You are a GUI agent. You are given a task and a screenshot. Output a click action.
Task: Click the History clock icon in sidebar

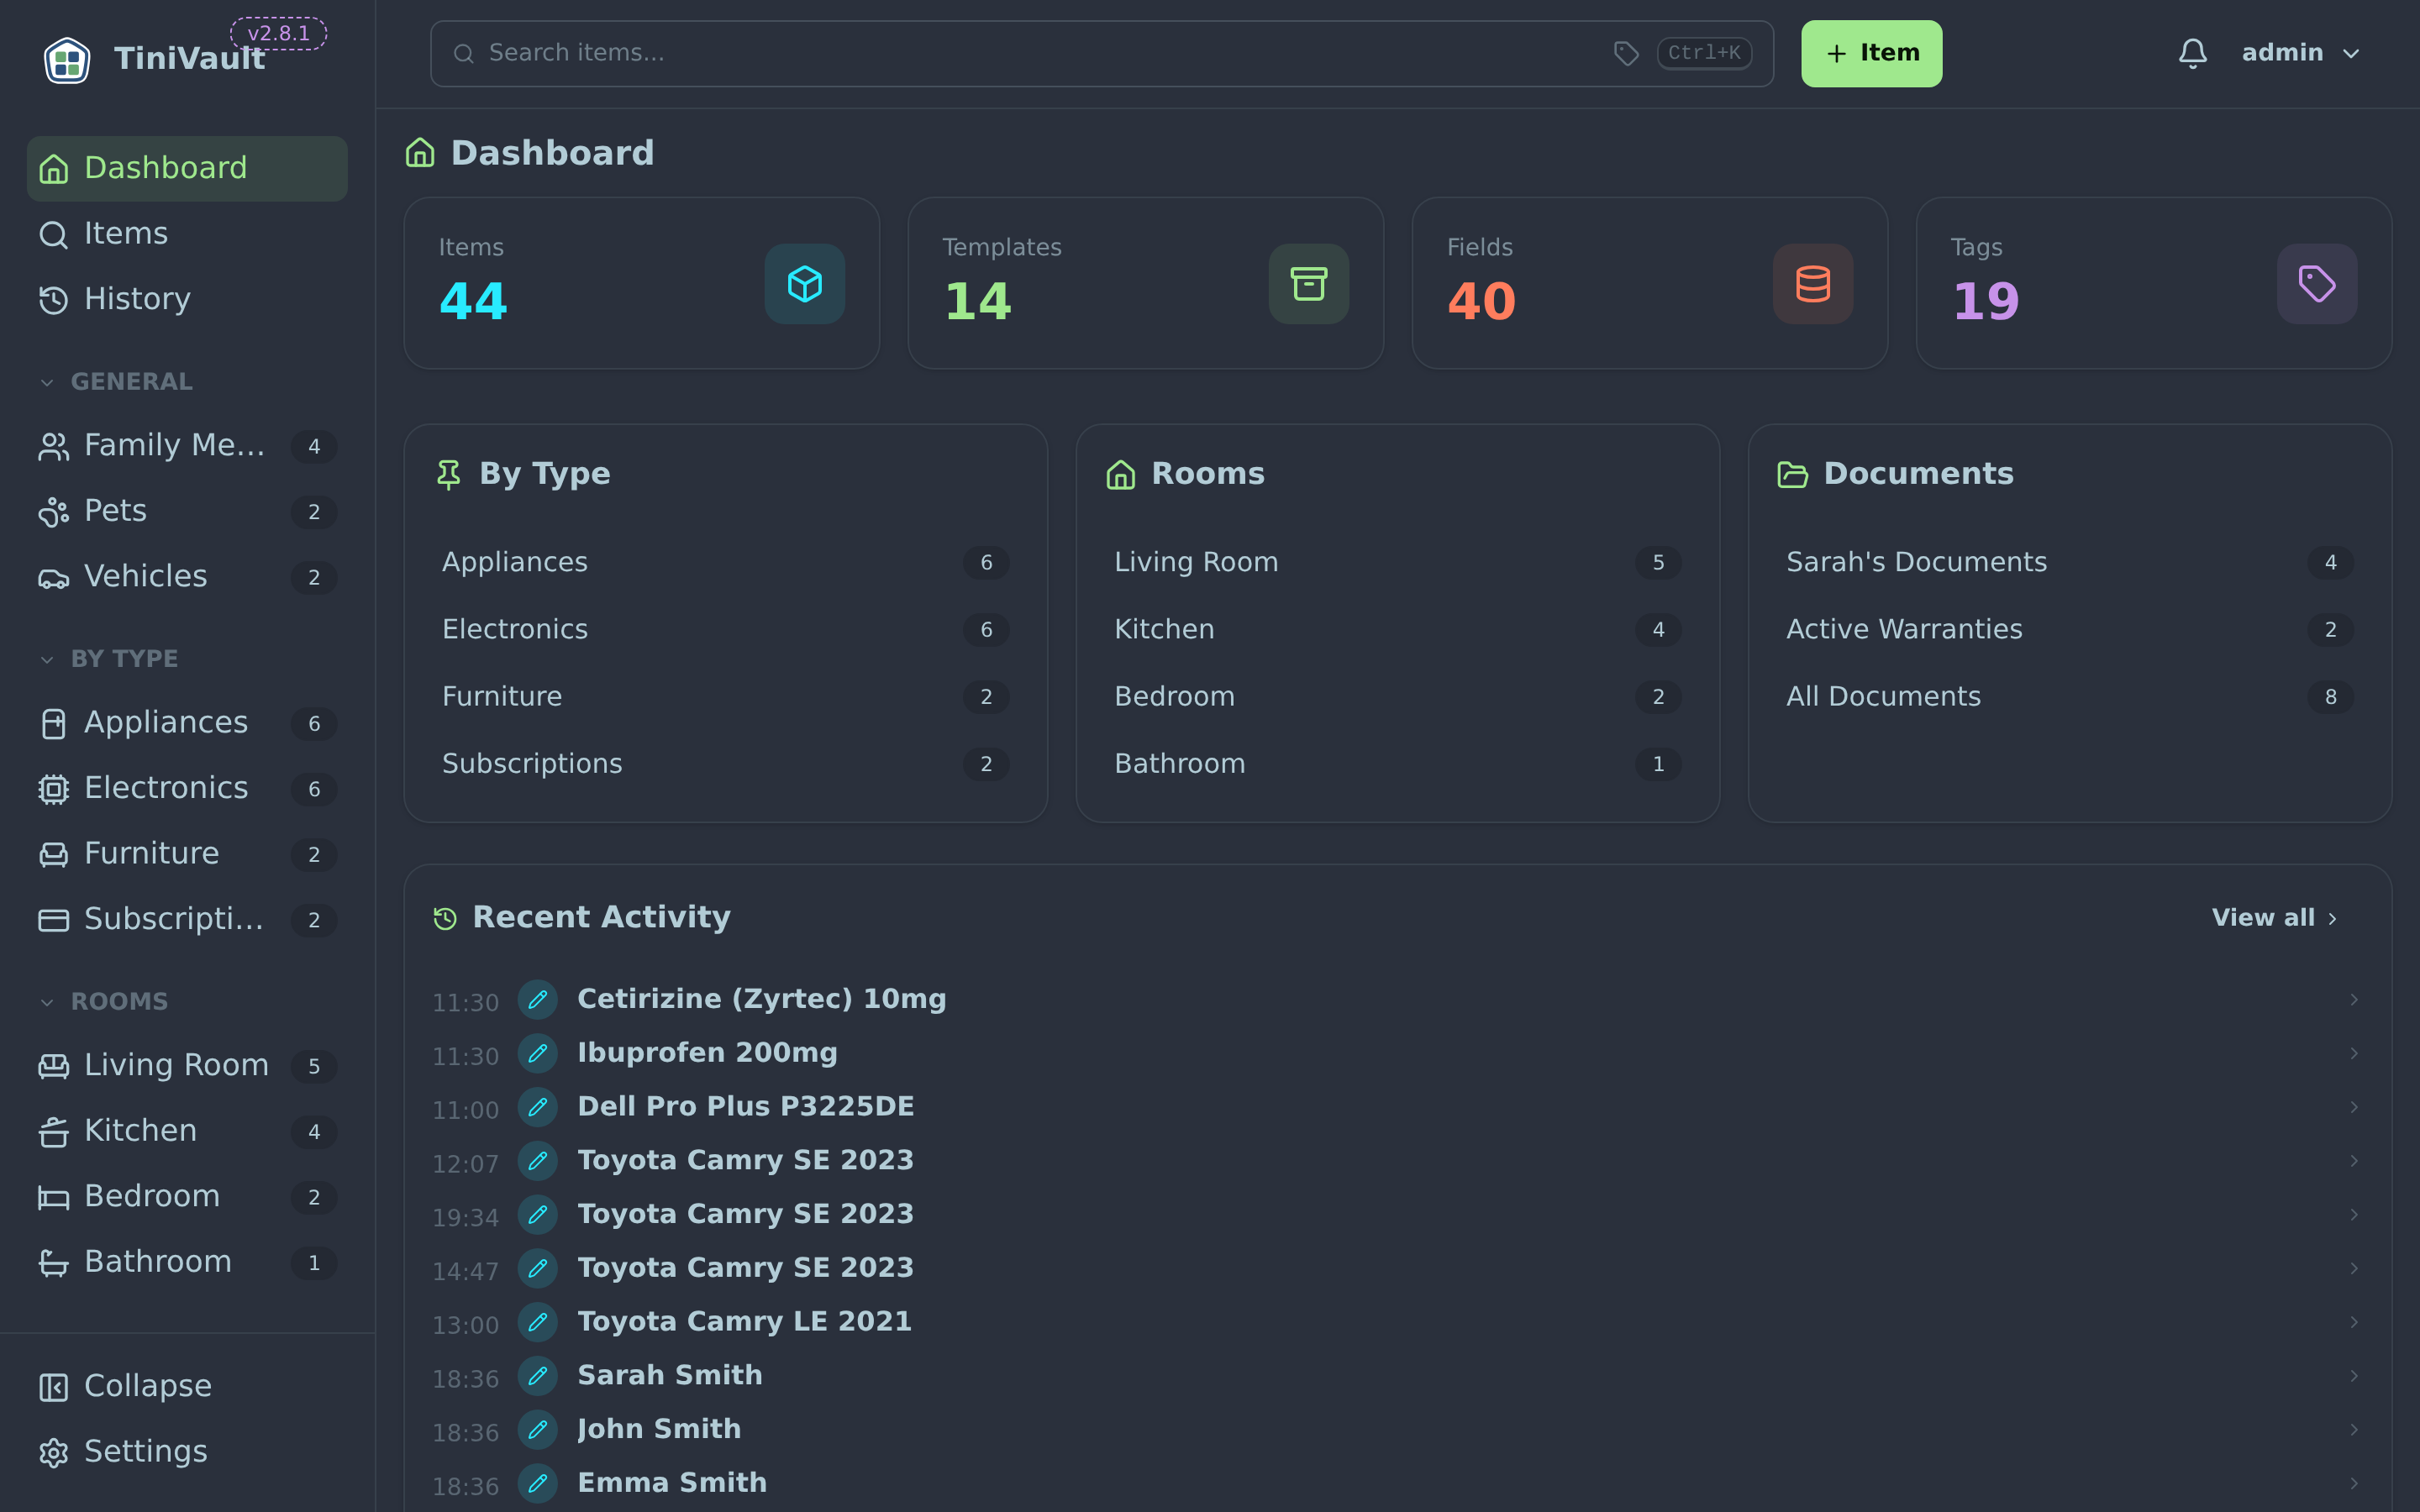pyautogui.click(x=53, y=300)
